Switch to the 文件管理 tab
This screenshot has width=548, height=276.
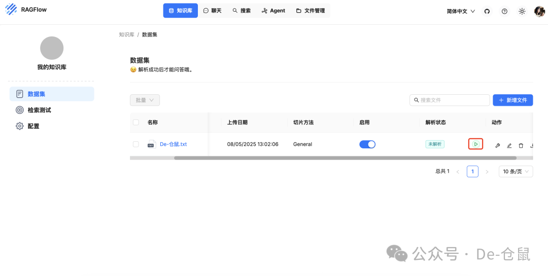pyautogui.click(x=311, y=11)
